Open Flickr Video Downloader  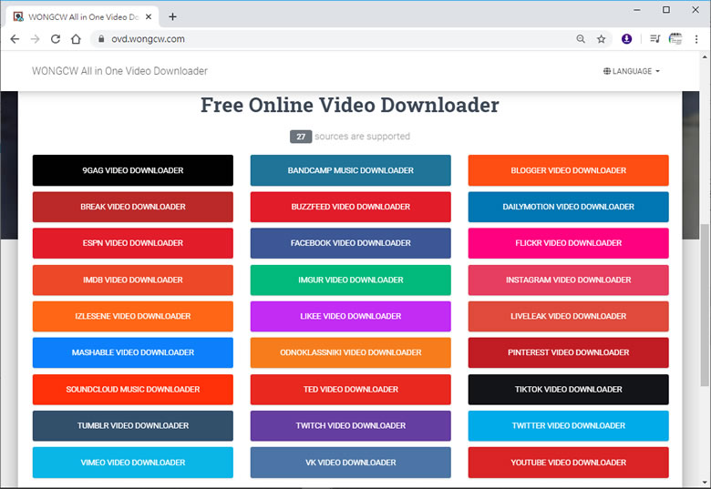[x=568, y=243]
